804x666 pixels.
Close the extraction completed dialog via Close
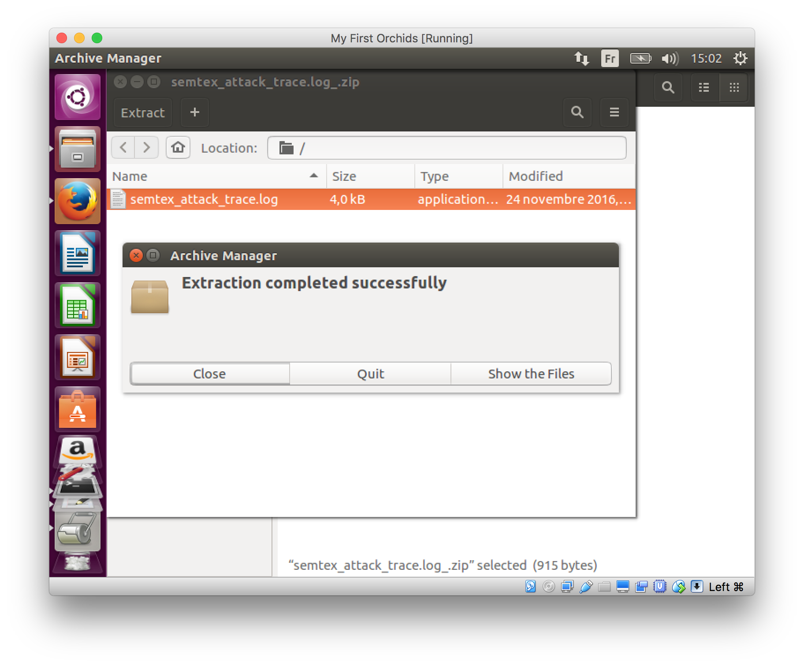210,374
